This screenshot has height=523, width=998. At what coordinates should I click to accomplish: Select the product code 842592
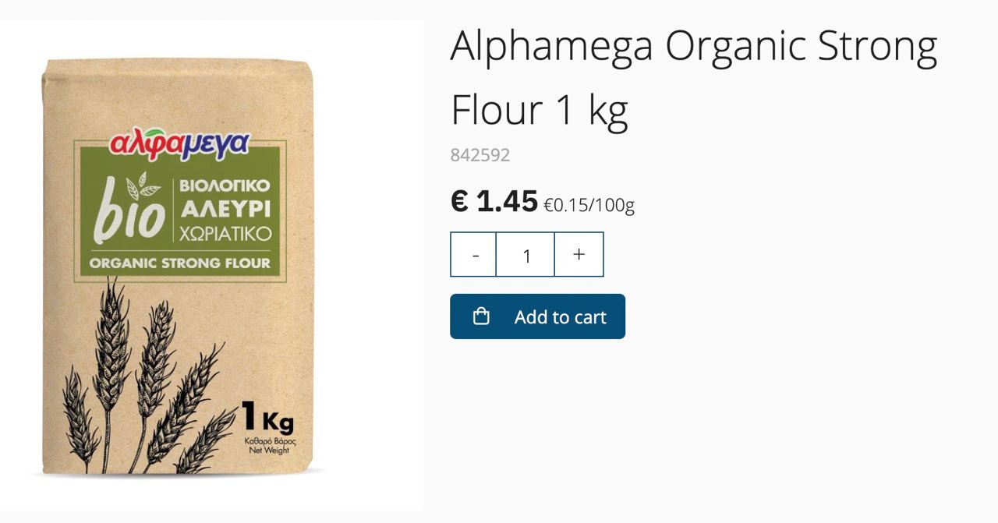(x=480, y=155)
